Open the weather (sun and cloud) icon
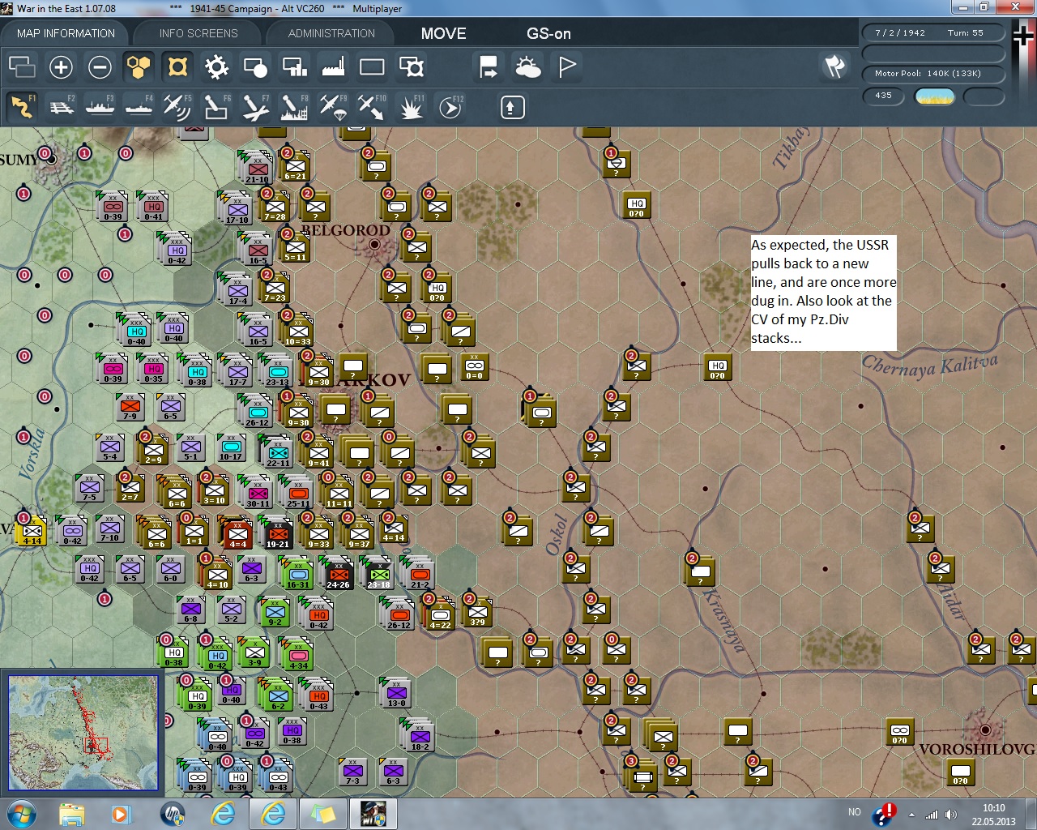Screen dimensions: 1037x830 click(527, 67)
